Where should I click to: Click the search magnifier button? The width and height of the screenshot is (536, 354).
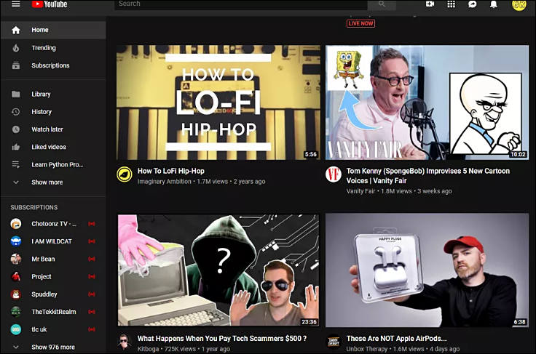coord(382,4)
